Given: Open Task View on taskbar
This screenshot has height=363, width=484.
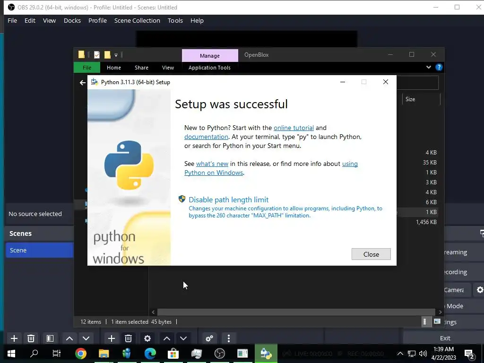Looking at the screenshot, I should pyautogui.click(x=57, y=354).
